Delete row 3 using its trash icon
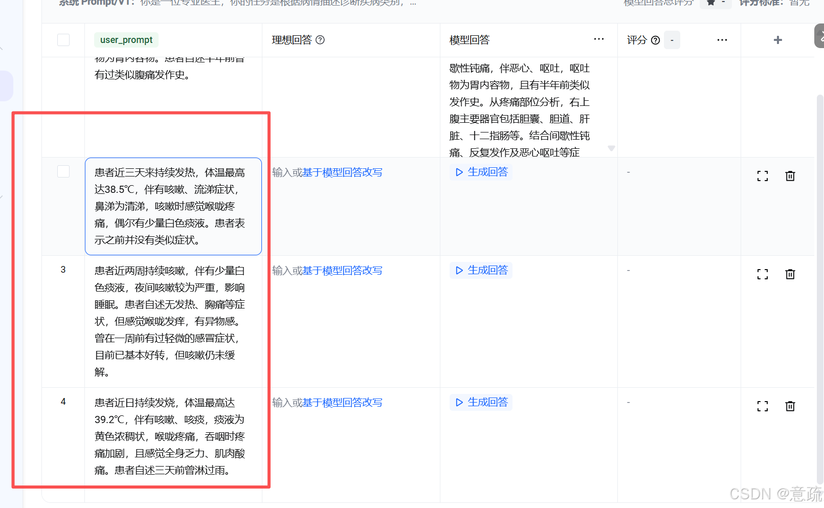This screenshot has height=508, width=824. (x=790, y=274)
